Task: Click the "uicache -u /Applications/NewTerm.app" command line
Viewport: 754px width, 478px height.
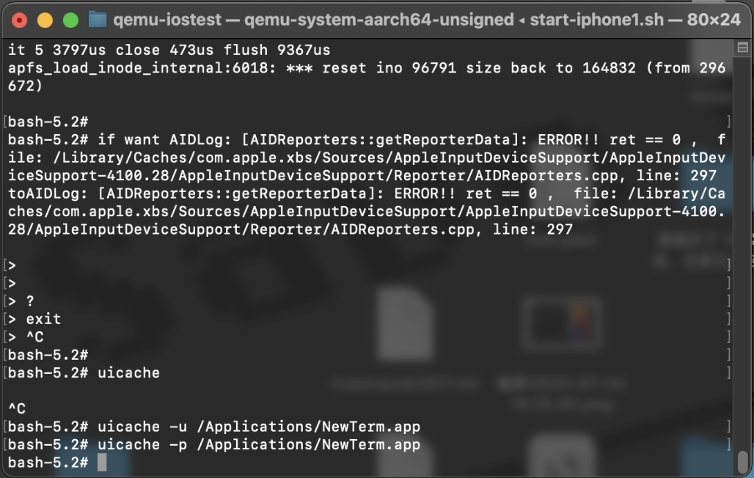Action: coord(258,427)
